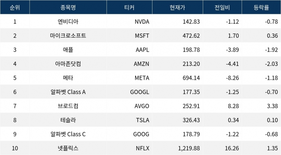Select the 아마존닷컴 stock name
This screenshot has height=155, width=281.
[x=68, y=64]
